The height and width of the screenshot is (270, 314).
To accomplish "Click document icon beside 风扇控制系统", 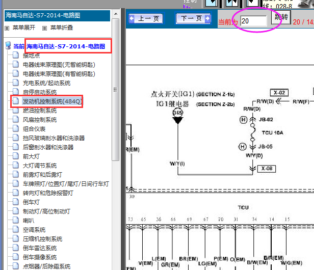I will pos(16,119).
